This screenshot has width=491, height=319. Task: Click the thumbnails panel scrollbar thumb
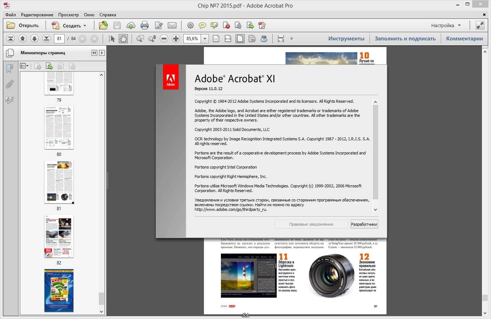pos(102,299)
